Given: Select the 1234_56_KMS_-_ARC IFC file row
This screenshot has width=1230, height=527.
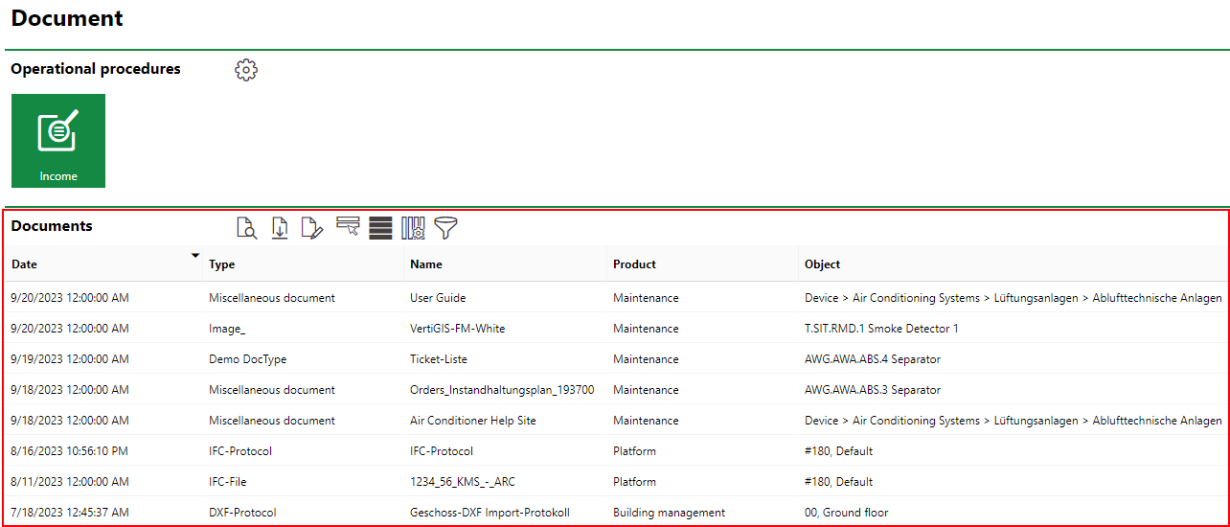Looking at the screenshot, I should tap(462, 482).
